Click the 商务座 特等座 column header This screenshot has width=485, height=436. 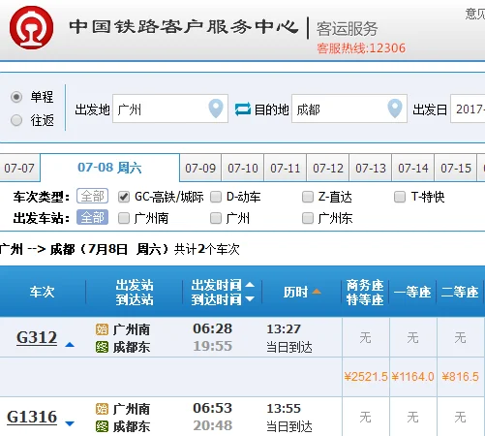tap(365, 292)
